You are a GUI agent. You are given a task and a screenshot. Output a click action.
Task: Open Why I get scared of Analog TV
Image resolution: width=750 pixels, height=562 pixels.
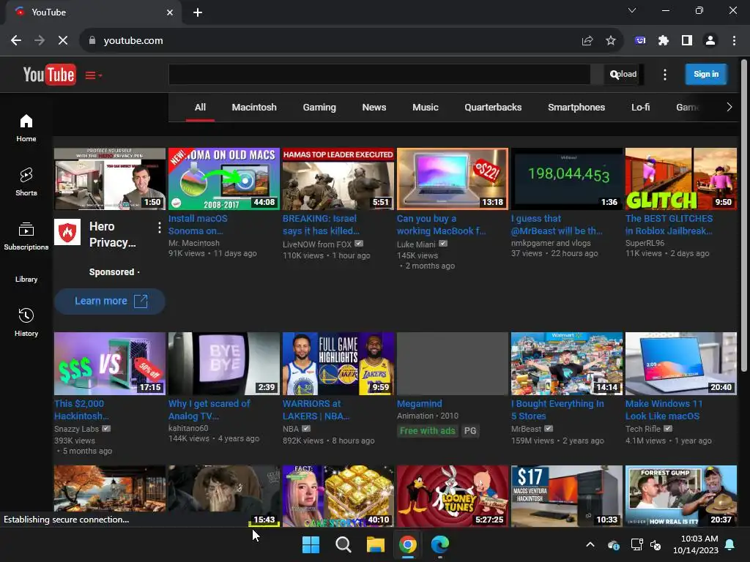click(x=209, y=410)
